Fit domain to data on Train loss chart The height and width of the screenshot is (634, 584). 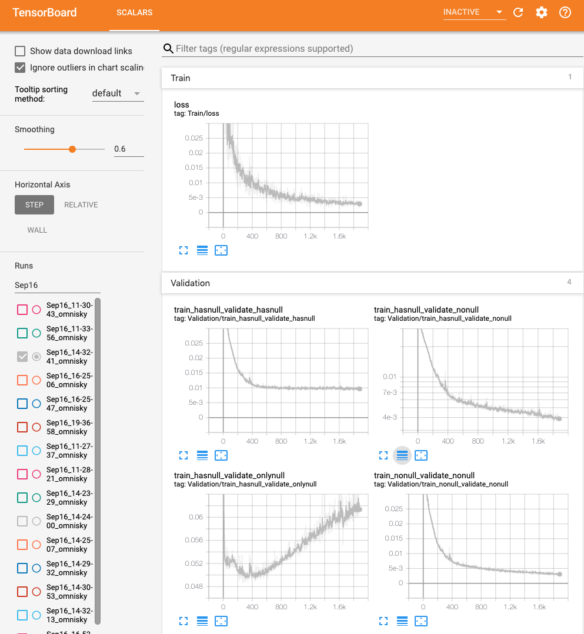coord(221,251)
